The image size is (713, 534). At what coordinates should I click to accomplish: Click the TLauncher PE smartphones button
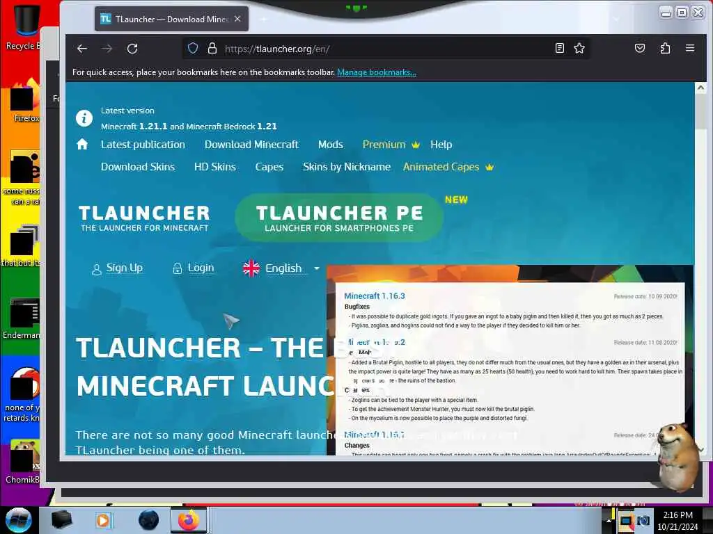click(339, 218)
